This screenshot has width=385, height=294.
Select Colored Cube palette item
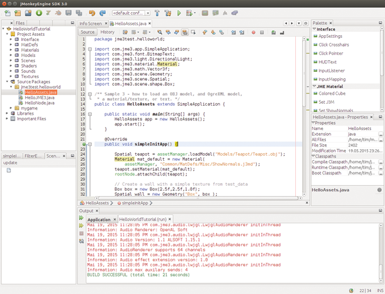pos(332,94)
